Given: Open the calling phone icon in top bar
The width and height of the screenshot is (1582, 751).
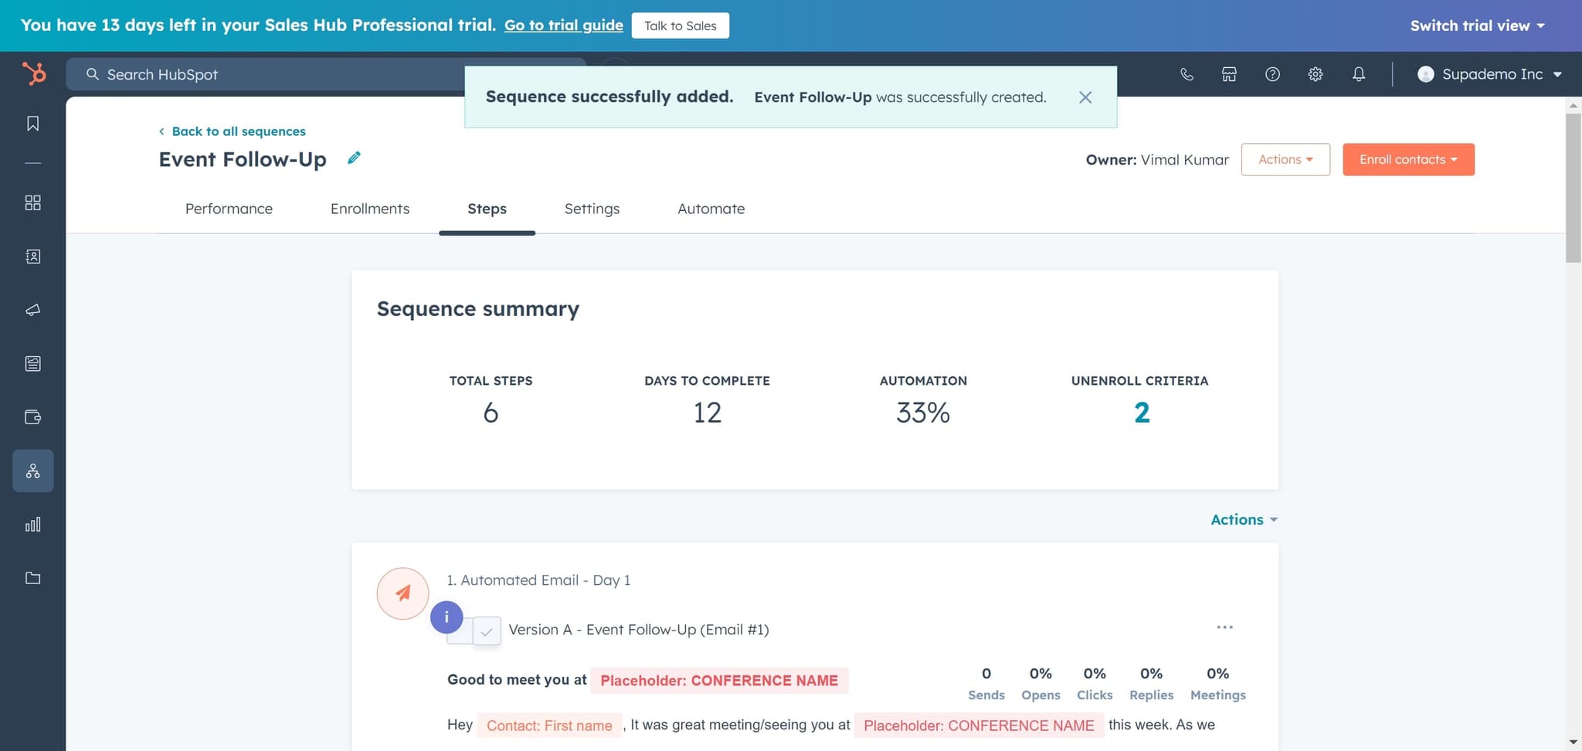Looking at the screenshot, I should [1186, 74].
